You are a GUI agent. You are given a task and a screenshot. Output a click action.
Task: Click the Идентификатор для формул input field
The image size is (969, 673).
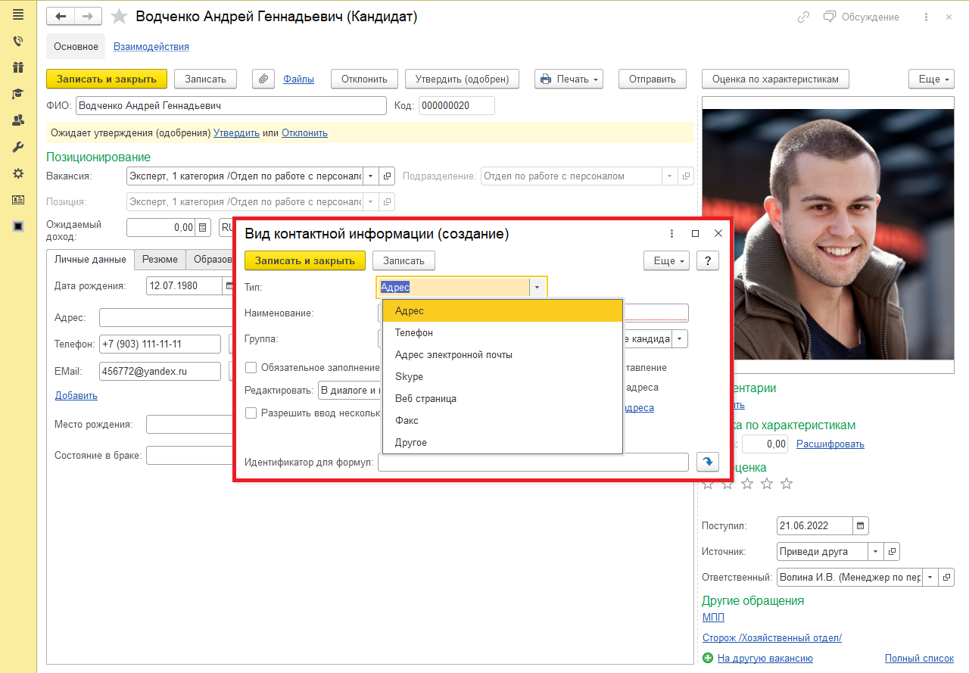(x=532, y=462)
